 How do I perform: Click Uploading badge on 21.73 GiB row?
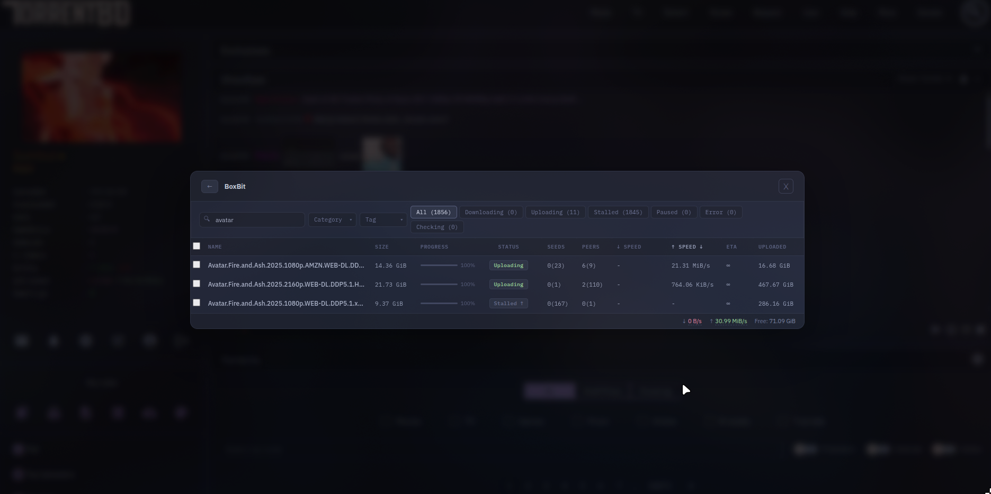(x=508, y=285)
